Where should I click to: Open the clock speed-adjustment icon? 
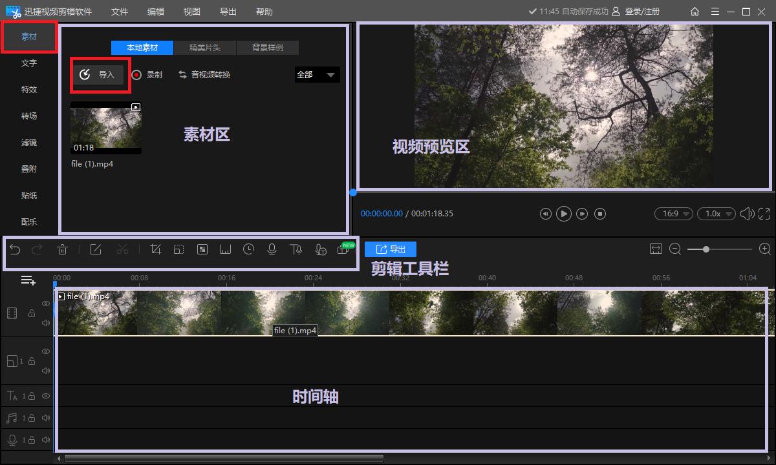pyautogui.click(x=248, y=249)
